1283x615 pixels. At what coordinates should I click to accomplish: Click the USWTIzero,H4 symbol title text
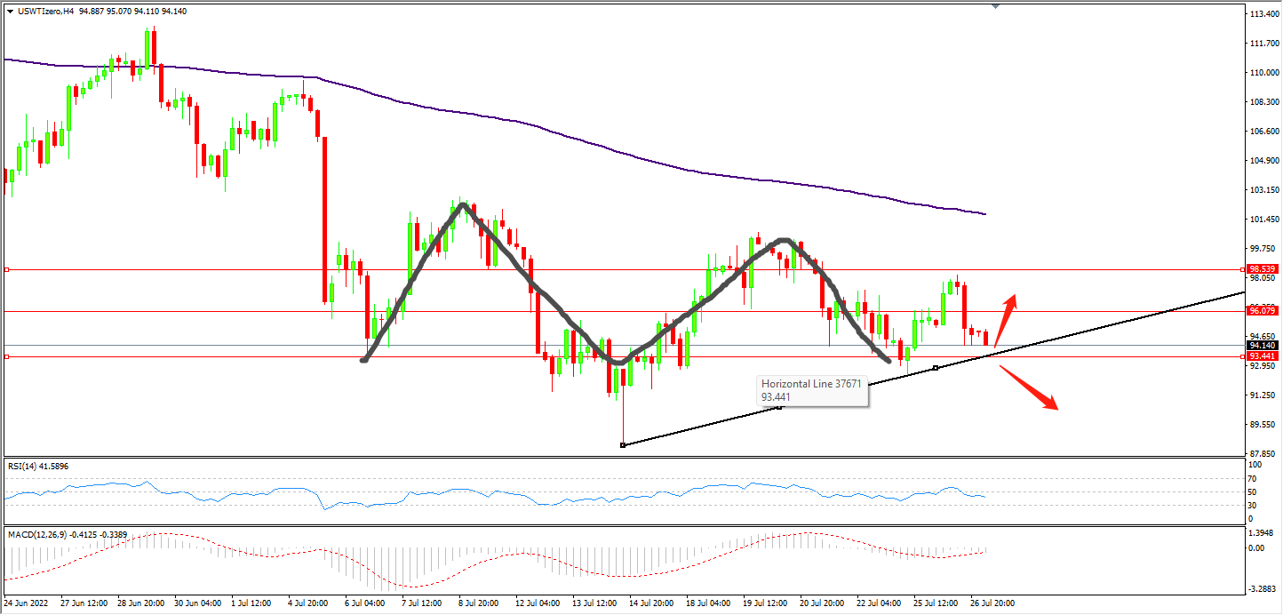coord(46,12)
